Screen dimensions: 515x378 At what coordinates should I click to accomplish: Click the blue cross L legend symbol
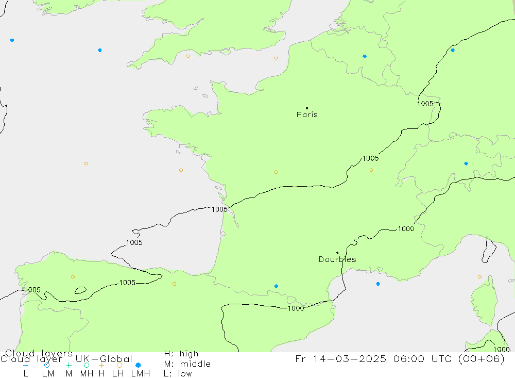tap(26, 365)
